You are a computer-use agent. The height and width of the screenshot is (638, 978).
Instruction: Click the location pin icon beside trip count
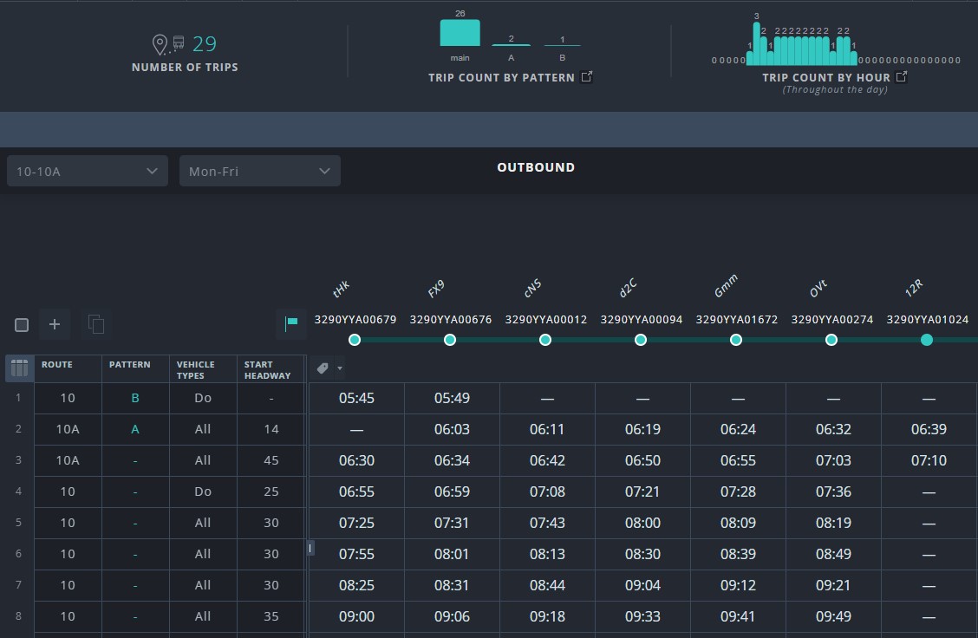point(159,43)
